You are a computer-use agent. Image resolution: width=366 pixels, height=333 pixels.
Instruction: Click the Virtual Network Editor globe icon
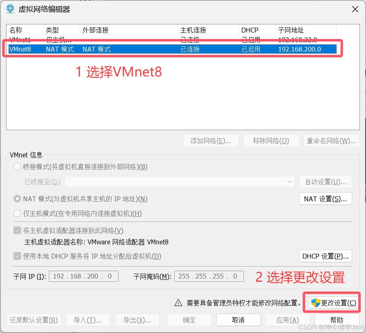coord(10,9)
